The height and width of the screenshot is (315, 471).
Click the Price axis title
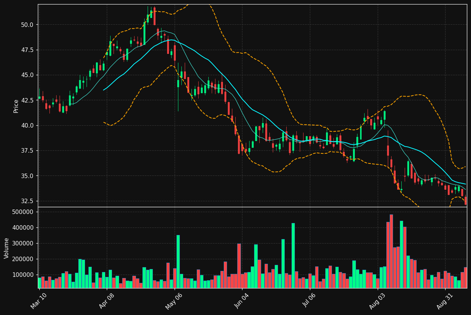point(16,106)
